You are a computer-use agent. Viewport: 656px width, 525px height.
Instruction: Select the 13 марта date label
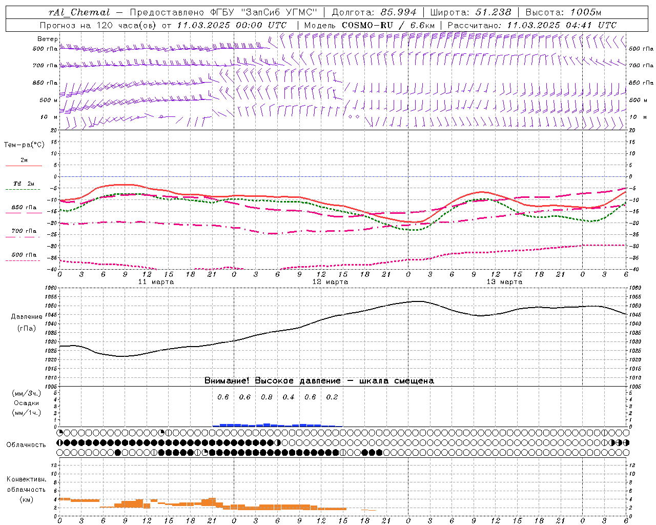tap(504, 282)
